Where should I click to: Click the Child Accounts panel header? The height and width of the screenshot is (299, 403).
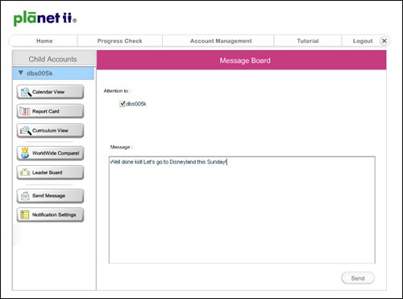54,58
